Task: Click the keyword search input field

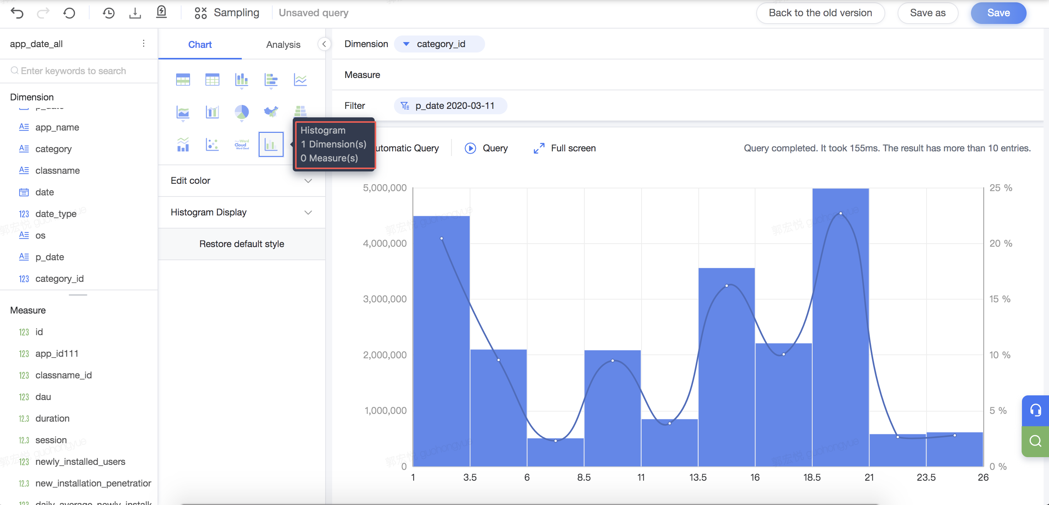Action: (x=79, y=71)
